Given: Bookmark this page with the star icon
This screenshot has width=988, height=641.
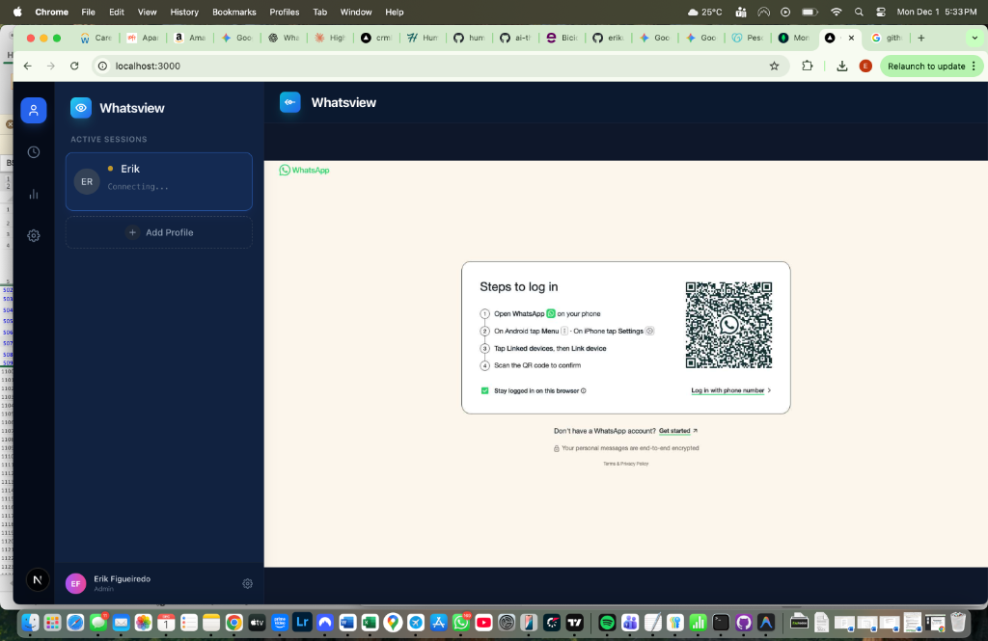Looking at the screenshot, I should point(774,67).
